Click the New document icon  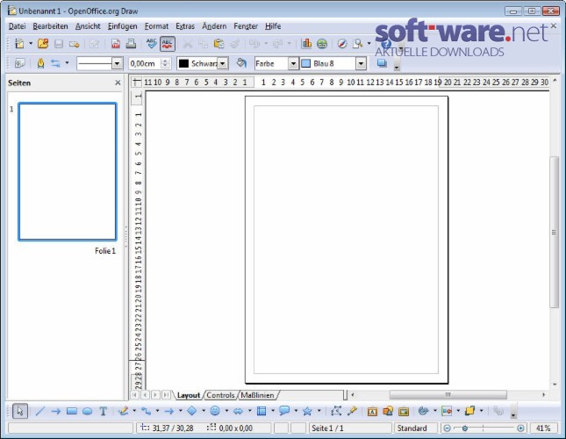tap(19, 44)
